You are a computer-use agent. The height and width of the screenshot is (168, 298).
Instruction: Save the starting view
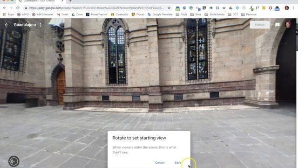click(x=178, y=163)
